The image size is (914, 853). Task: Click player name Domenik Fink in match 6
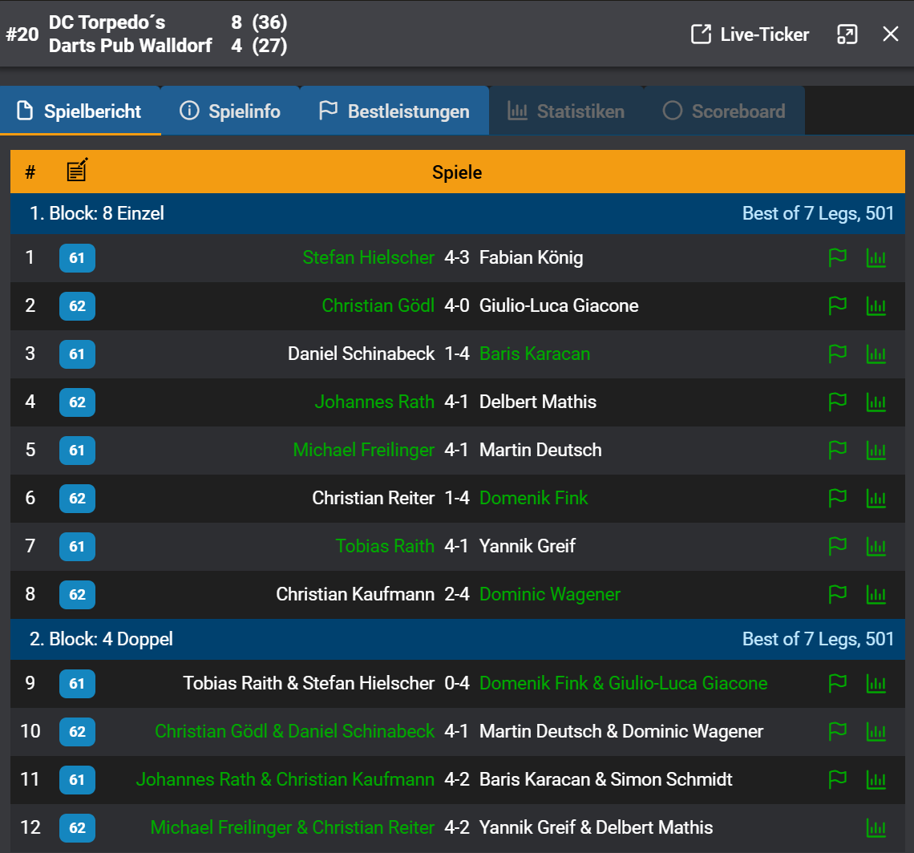pos(533,499)
